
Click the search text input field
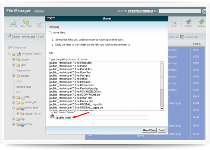[x=180, y=11]
